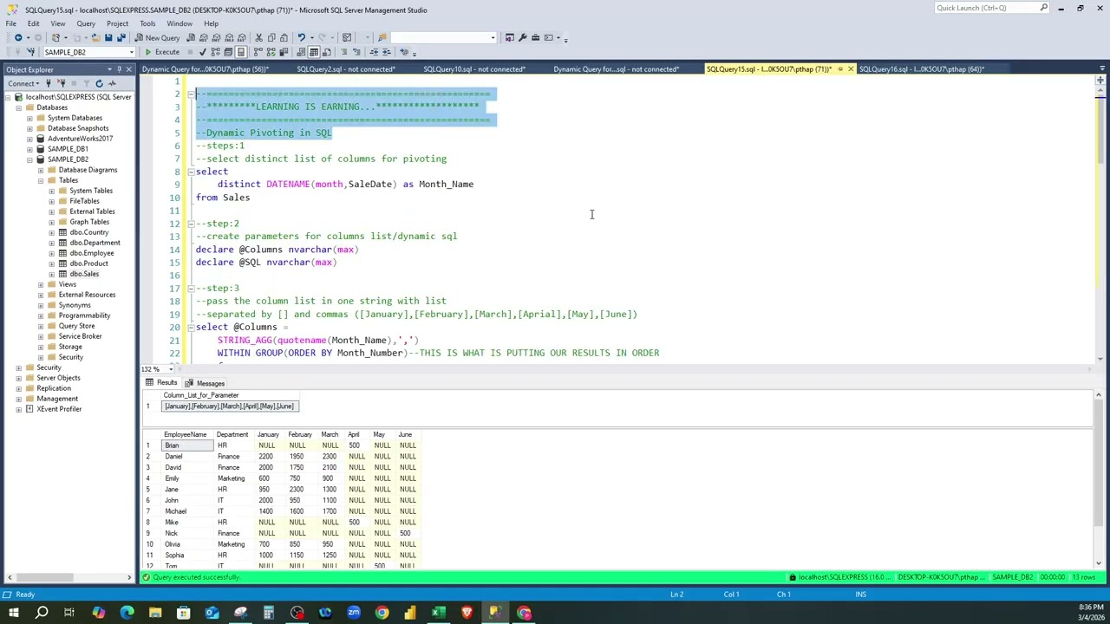The width and height of the screenshot is (1110, 624).
Task: Click the New Query toolbar button
Action: [157, 37]
